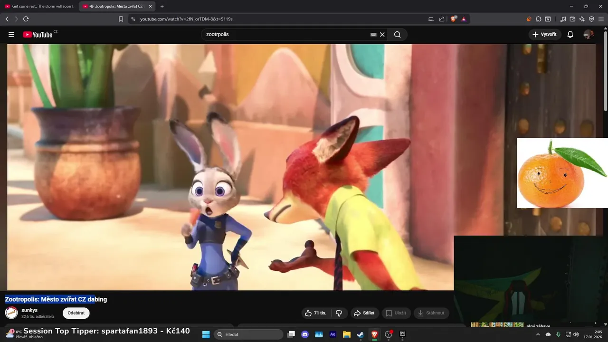
Task: Click the URL address bar
Action: 280,19
